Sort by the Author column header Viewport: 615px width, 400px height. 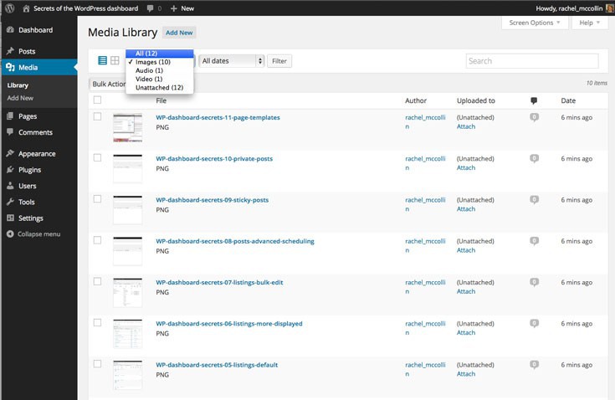(x=416, y=100)
